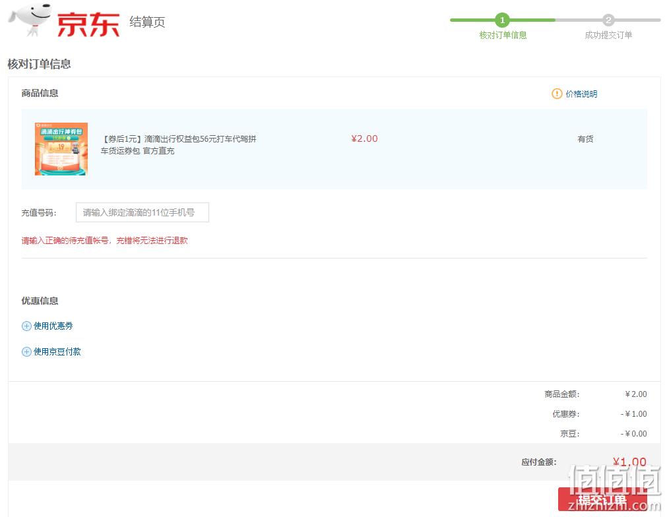Screen dimensions: 667x517
Task: Click the orange exclamation icon beside 价格说明
Action: [x=557, y=94]
